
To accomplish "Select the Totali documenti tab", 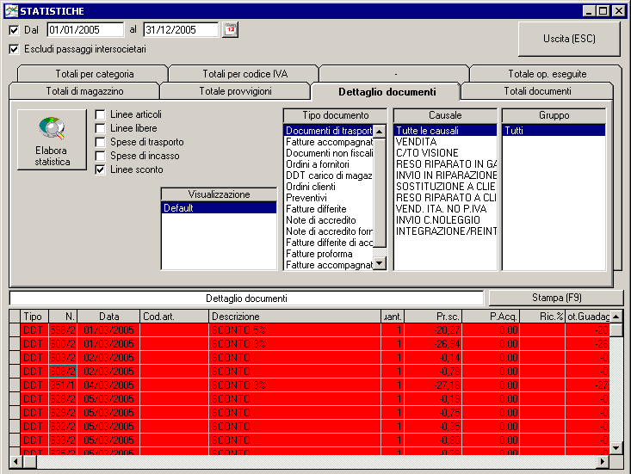I will [536, 91].
